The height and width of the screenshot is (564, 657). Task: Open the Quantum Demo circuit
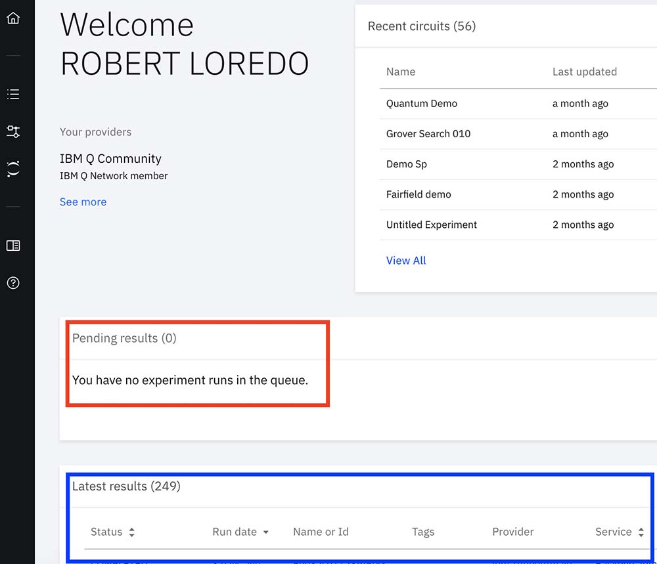click(x=422, y=104)
